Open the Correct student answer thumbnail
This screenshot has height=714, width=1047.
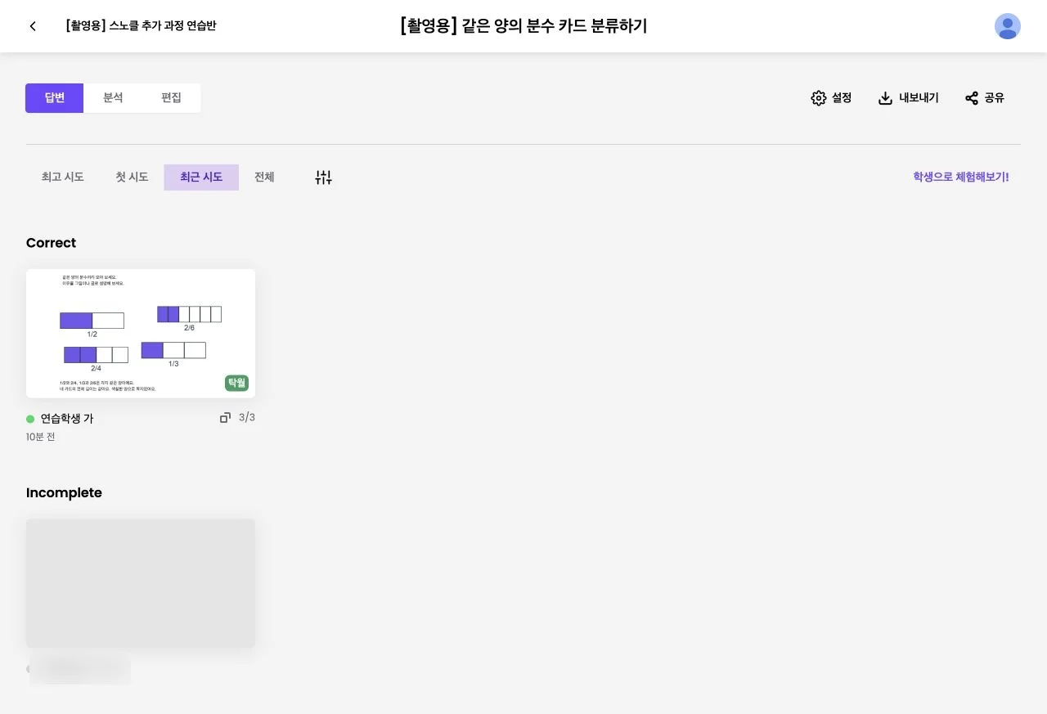(141, 334)
